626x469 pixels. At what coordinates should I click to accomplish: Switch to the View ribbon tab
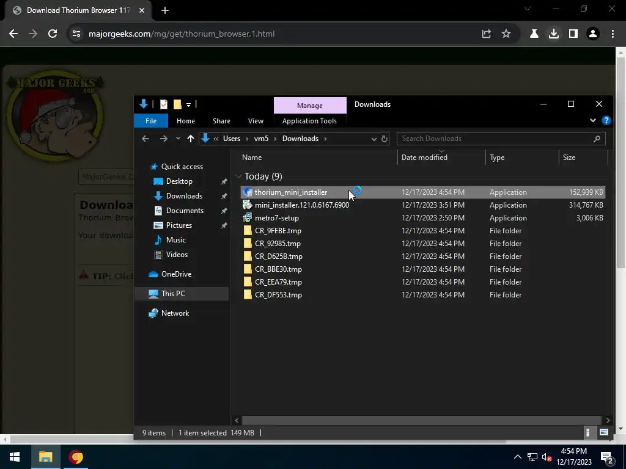pyautogui.click(x=256, y=121)
